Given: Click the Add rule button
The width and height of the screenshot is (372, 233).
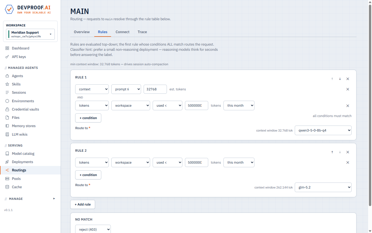Looking at the screenshot, I should click(x=83, y=204).
